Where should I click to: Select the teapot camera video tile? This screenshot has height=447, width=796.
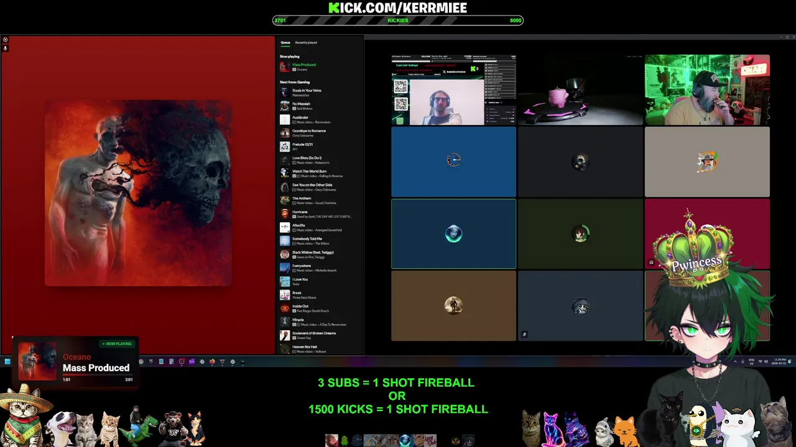[x=580, y=90]
